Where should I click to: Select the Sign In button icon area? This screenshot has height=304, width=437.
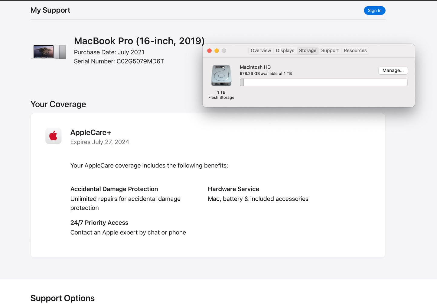(x=374, y=10)
